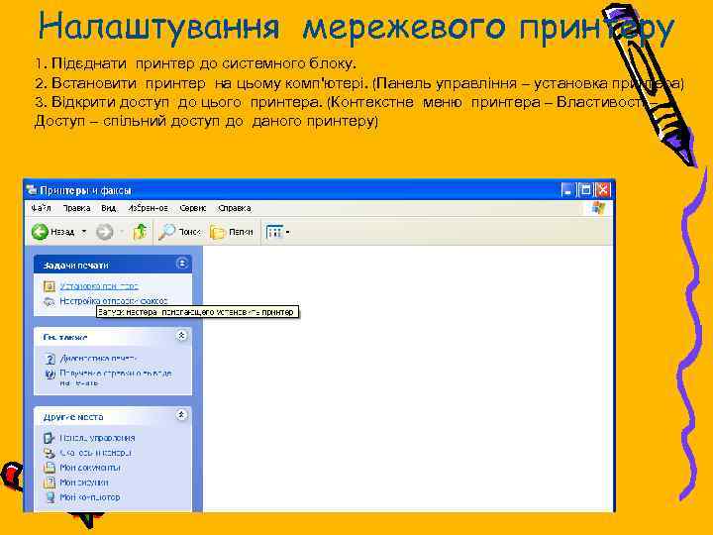
Task: Collapse the Задачи печати panel
Action: [x=182, y=264]
